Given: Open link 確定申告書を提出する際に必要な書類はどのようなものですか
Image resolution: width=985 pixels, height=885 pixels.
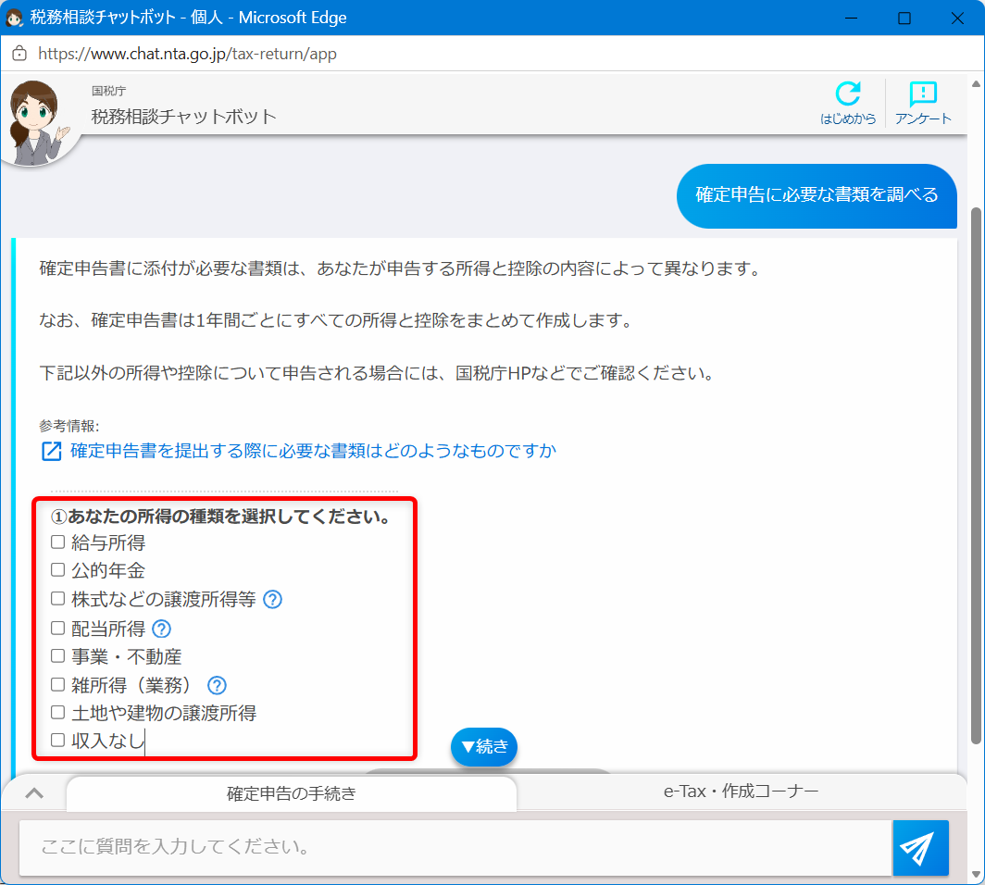Looking at the screenshot, I should (313, 451).
